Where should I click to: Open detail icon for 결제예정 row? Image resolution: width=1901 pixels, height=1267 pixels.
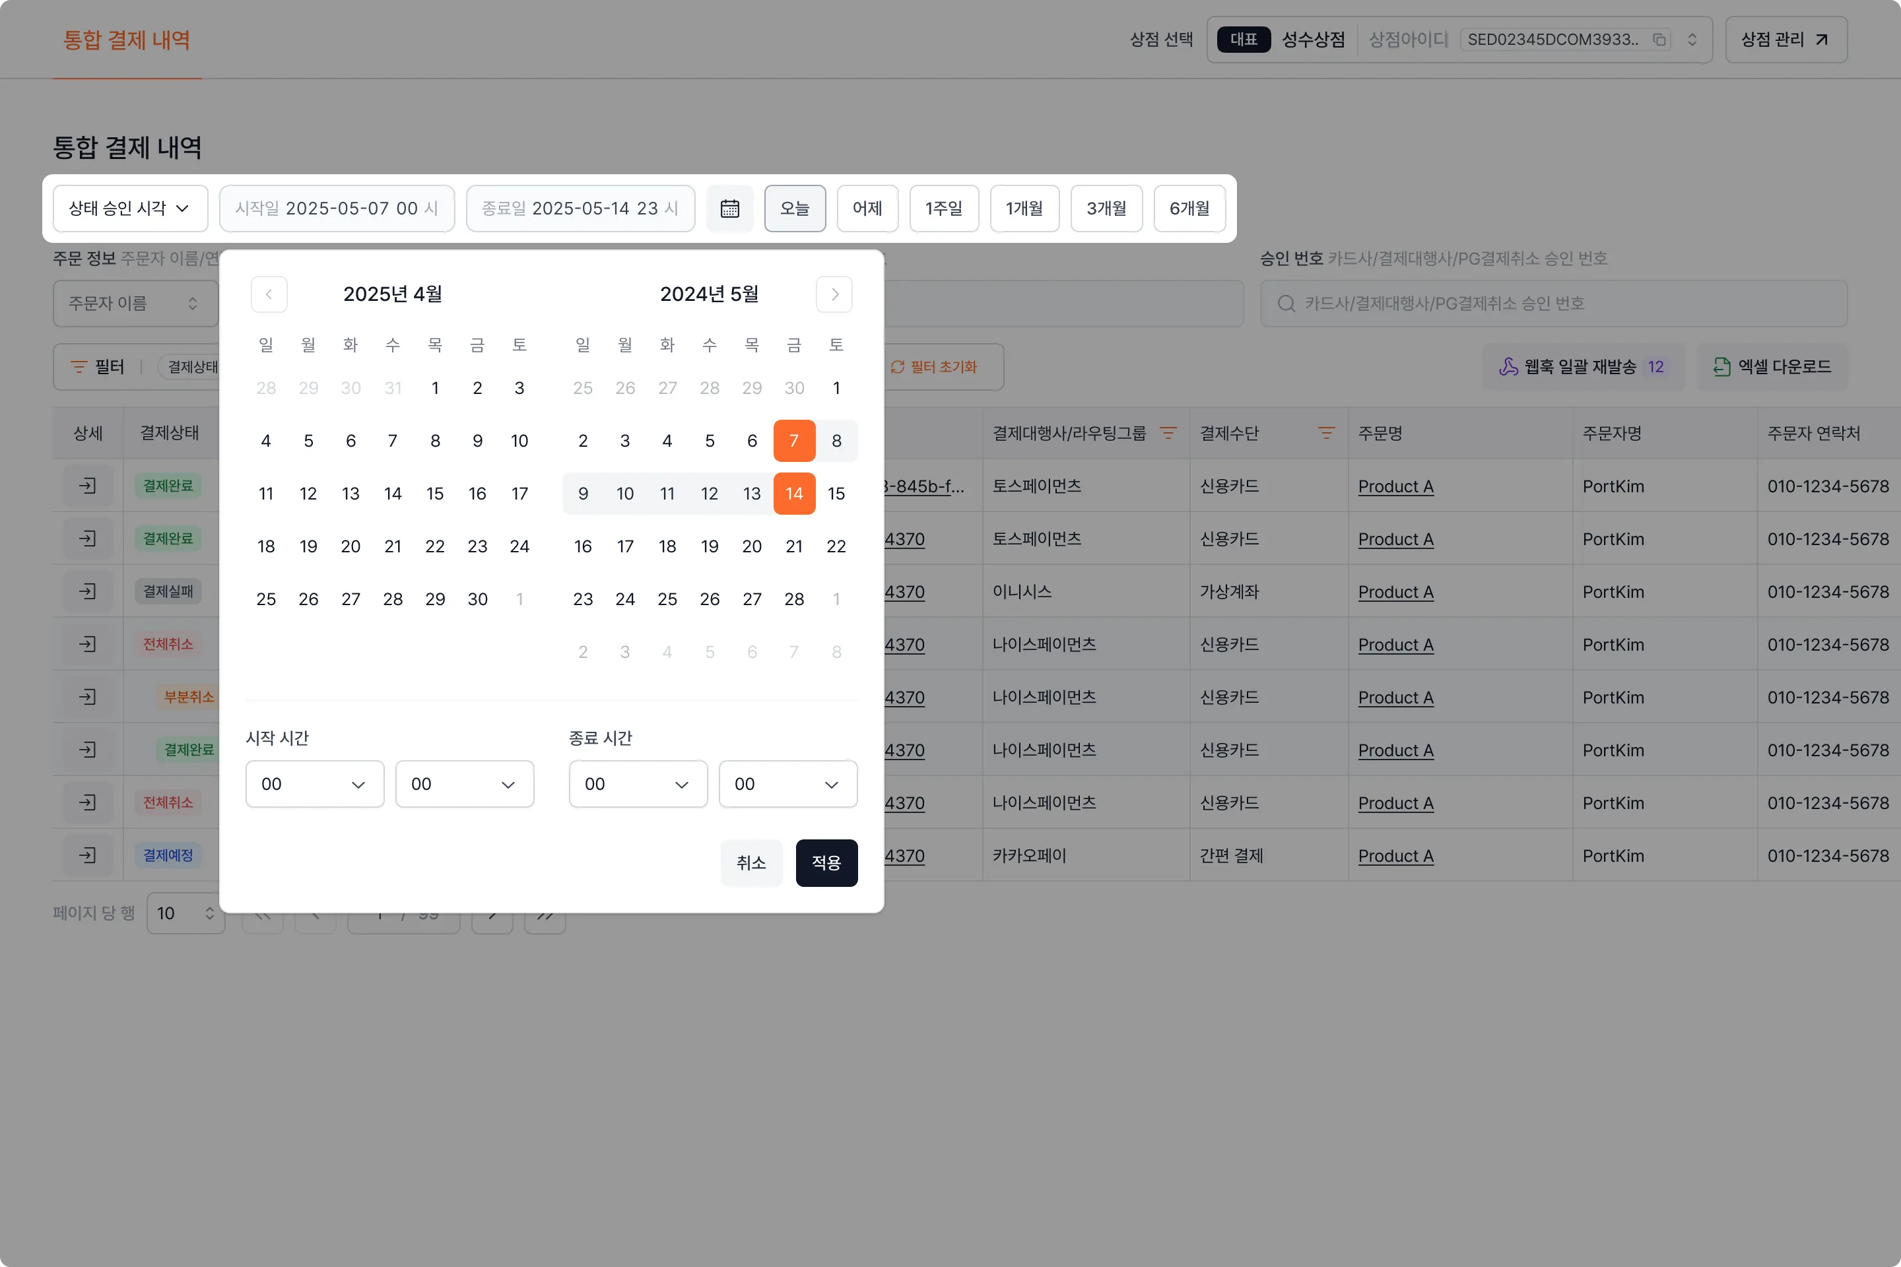tap(87, 855)
